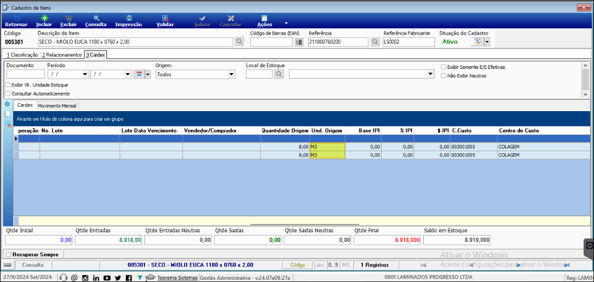Click the filter panel scroll down arrow
This screenshot has width=594, height=282.
pyautogui.click(x=585, y=94)
